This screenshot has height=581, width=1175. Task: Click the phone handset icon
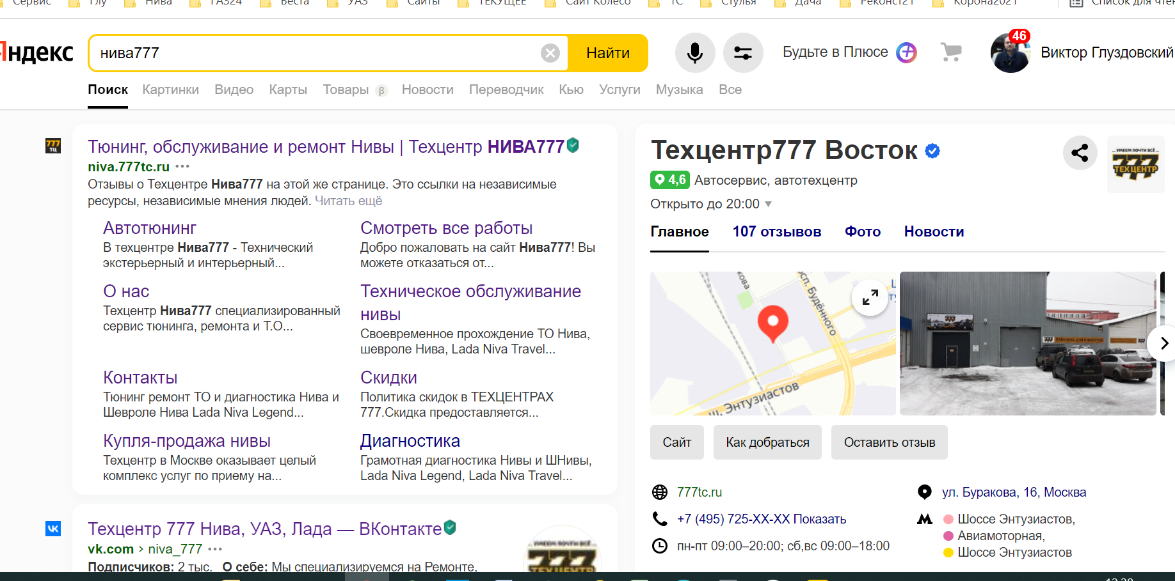(x=660, y=519)
